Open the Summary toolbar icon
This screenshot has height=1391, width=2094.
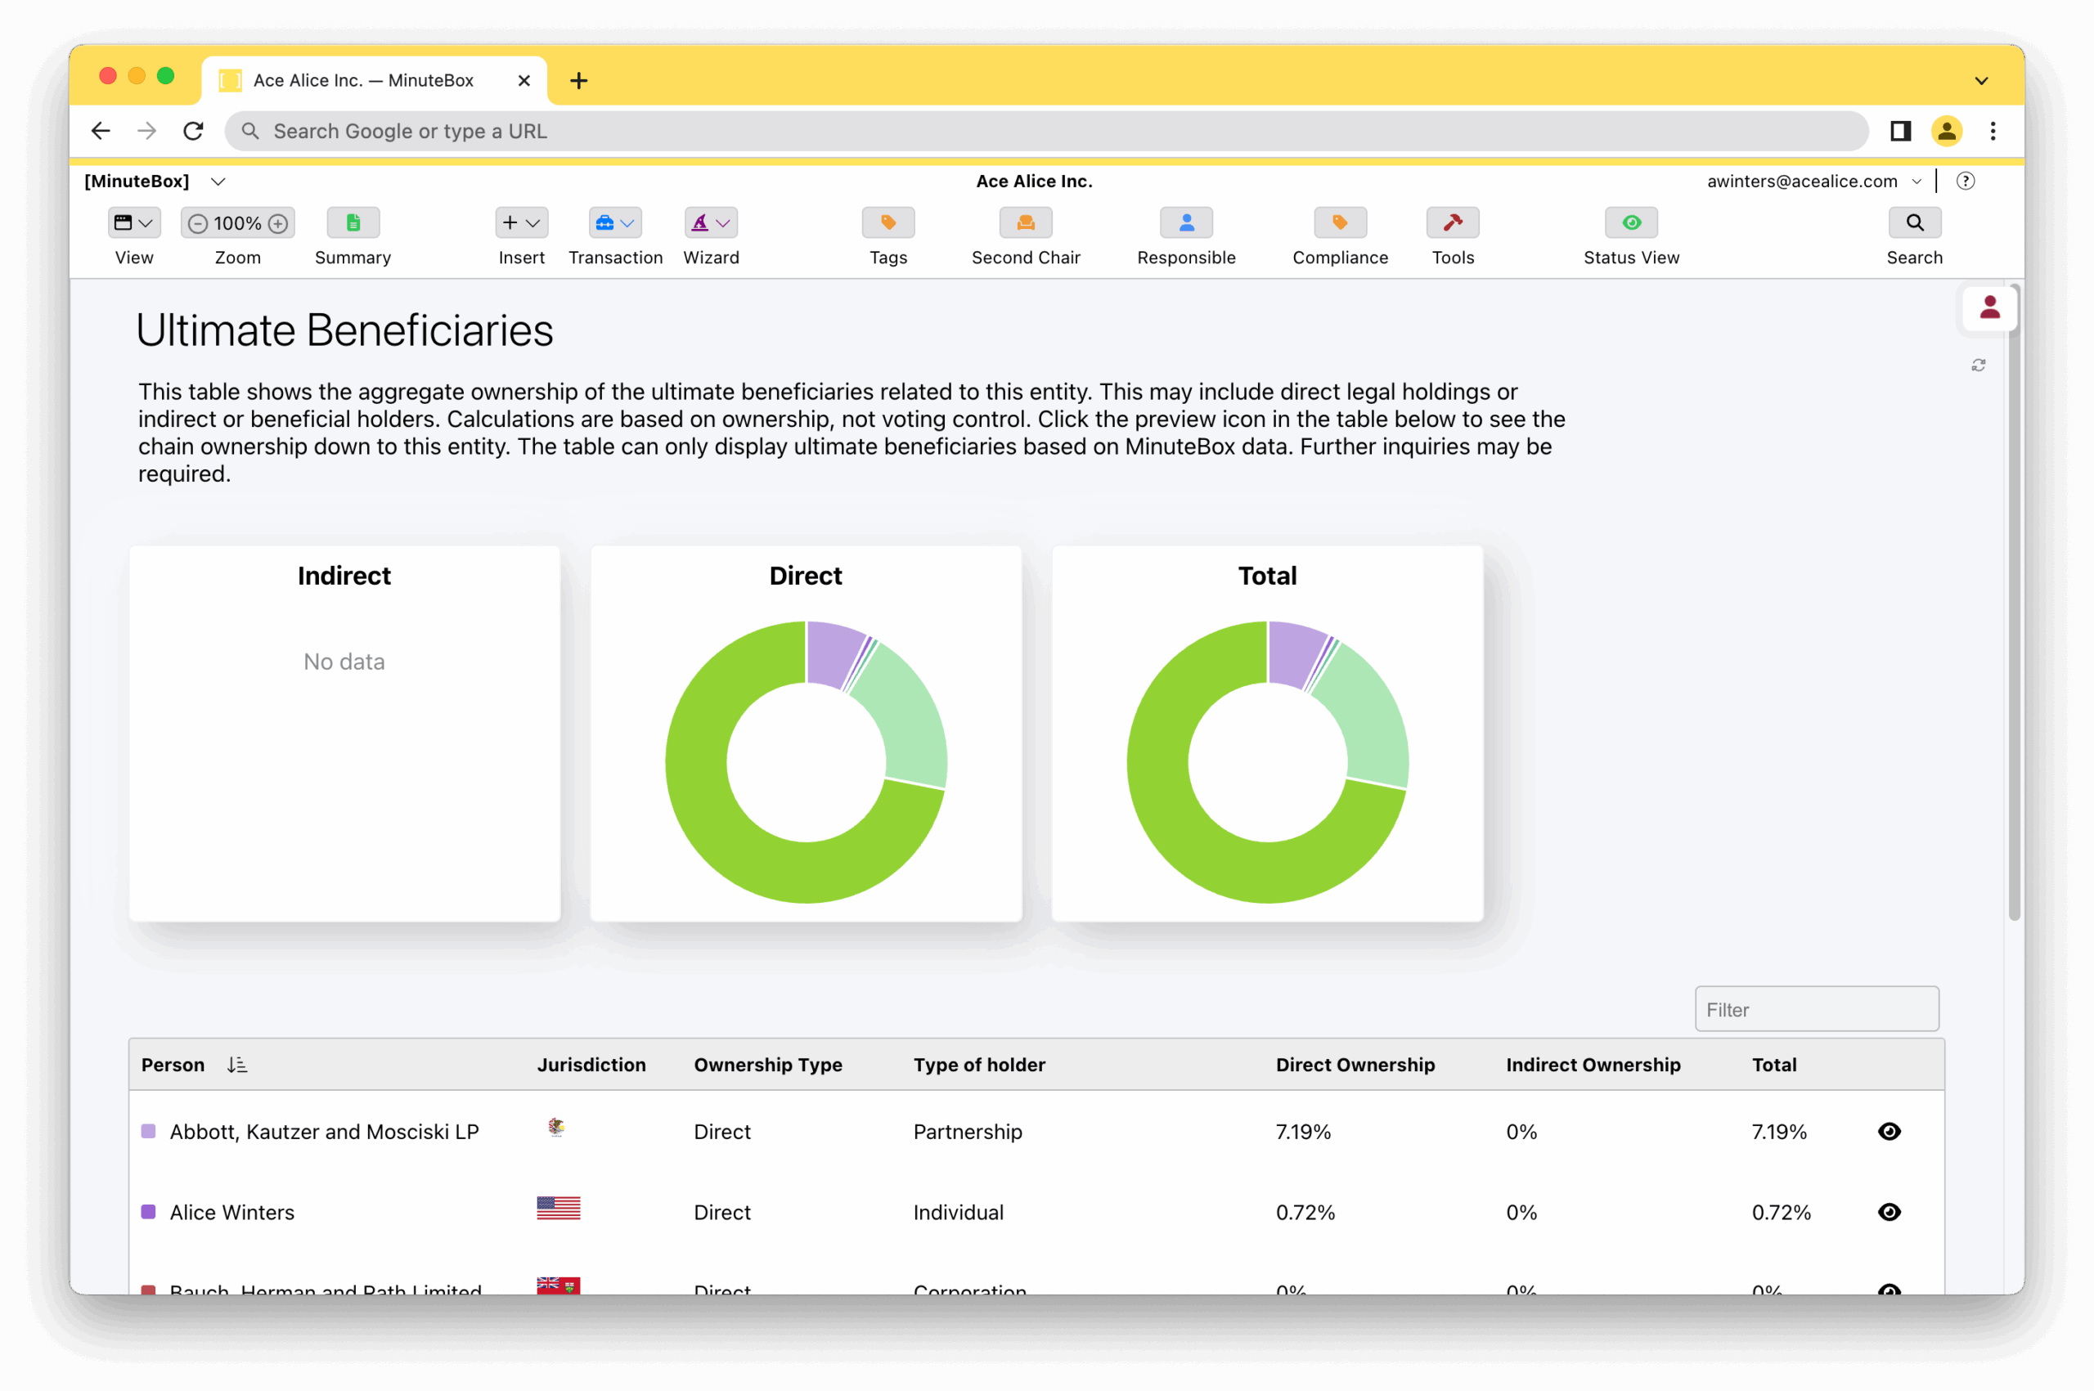[x=353, y=222]
